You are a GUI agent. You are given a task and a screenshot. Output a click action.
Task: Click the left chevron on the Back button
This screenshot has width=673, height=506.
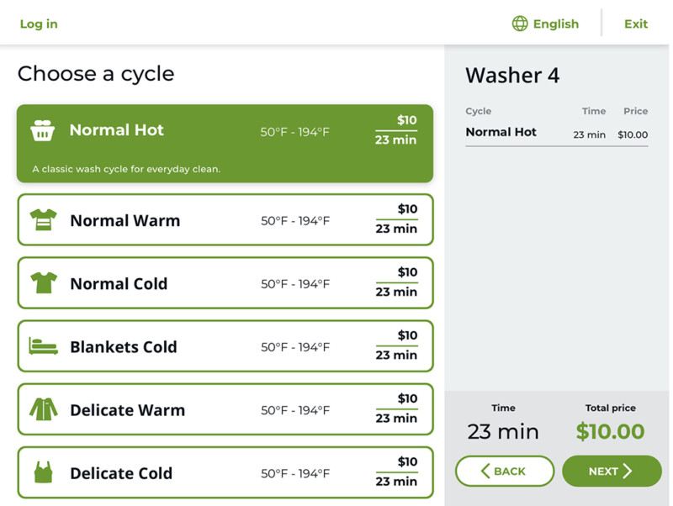coord(485,472)
